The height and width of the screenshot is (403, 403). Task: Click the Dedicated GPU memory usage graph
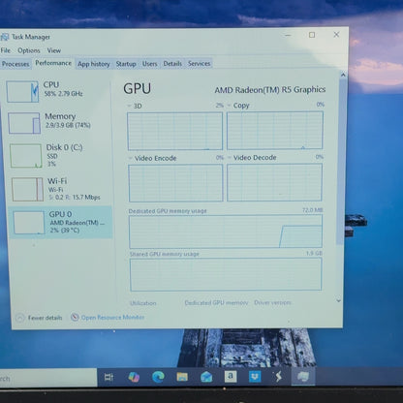click(226, 232)
